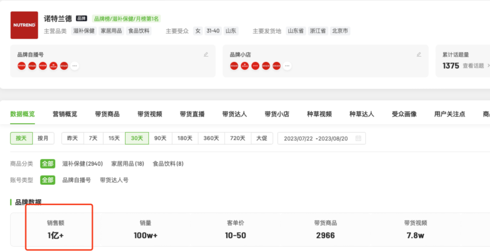The image size is (490, 251).
Task: Click the 销售额 1亿+ metric
Action: 56,229
